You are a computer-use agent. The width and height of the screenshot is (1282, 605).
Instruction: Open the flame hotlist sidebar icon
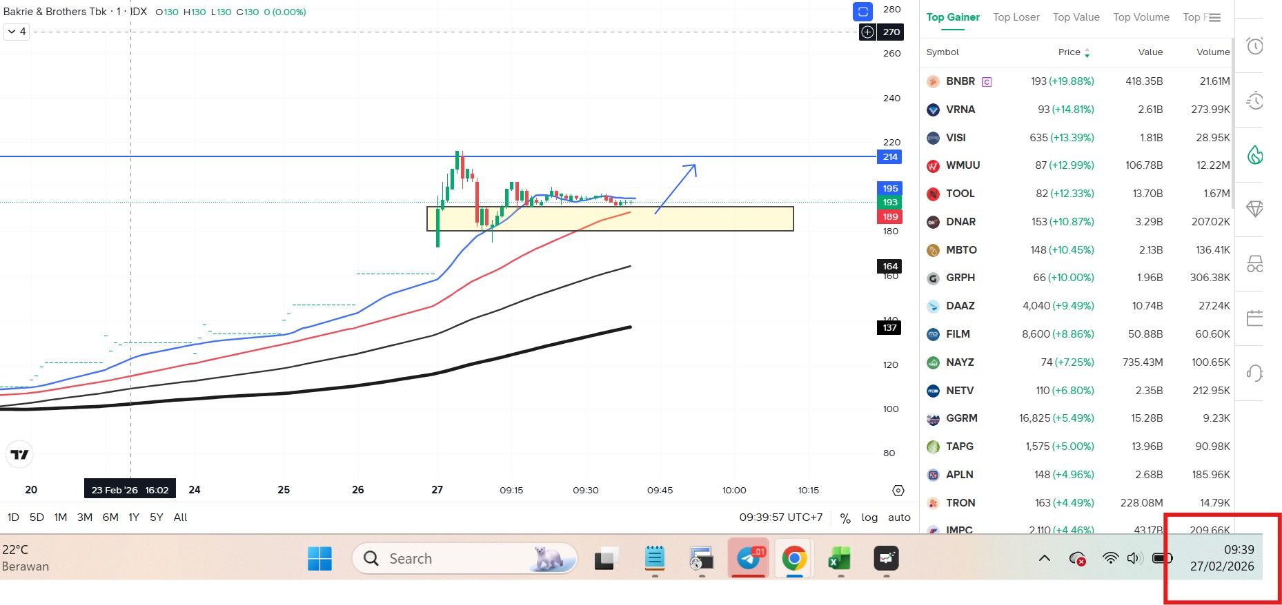[1254, 155]
